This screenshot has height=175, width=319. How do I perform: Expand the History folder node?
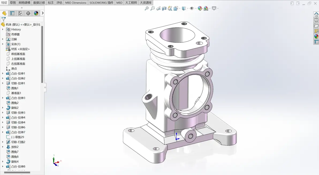tap(3, 29)
